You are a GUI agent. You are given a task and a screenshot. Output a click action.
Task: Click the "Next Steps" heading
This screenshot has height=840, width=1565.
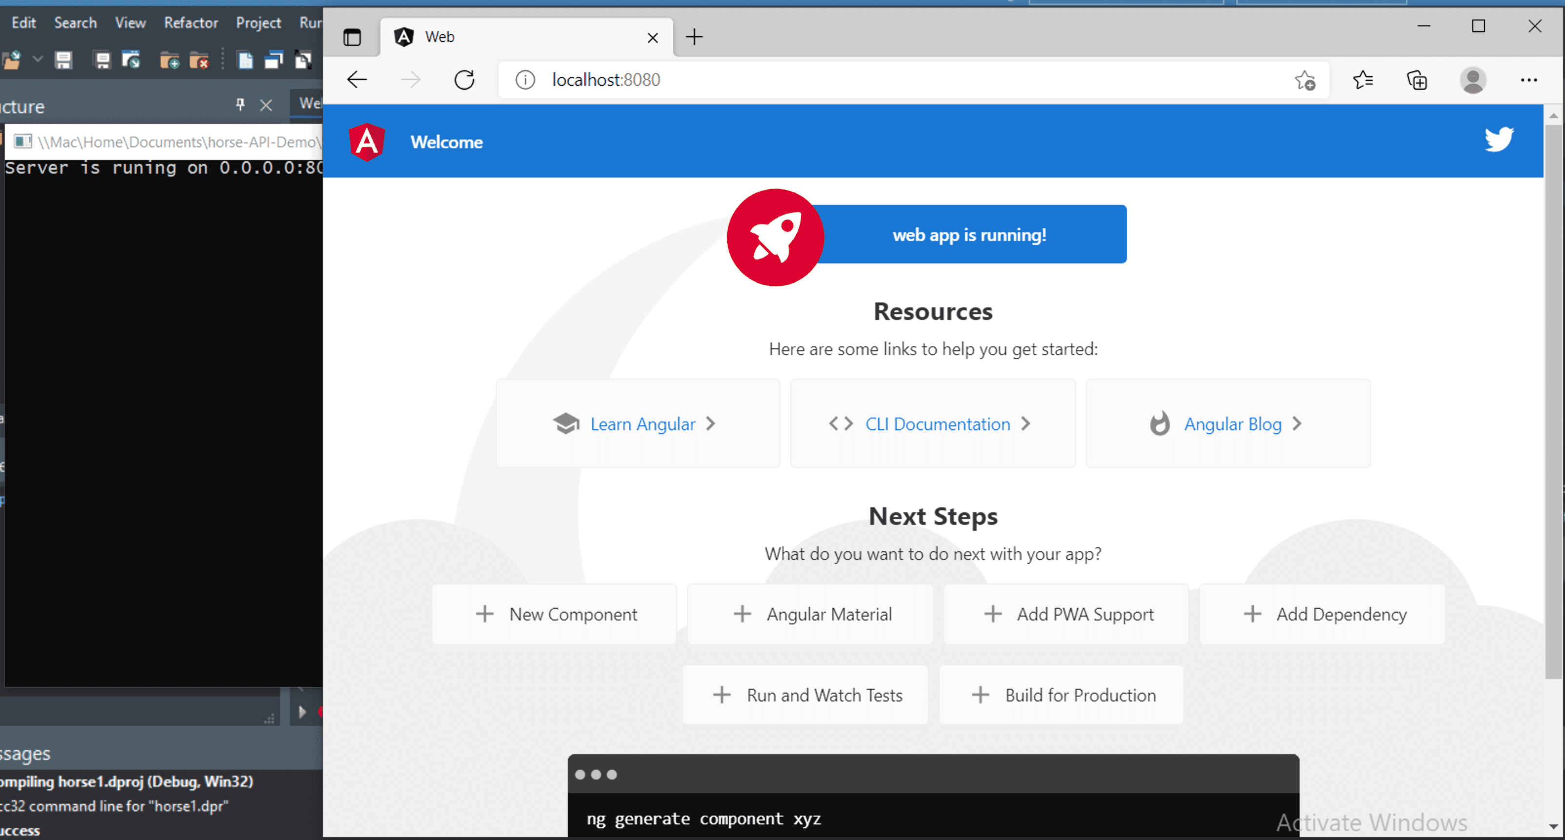coord(933,516)
